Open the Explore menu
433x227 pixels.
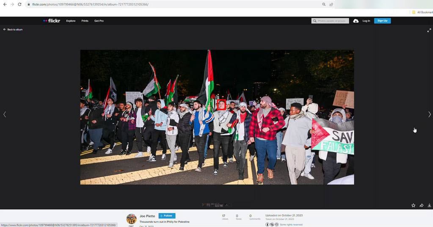(x=71, y=21)
